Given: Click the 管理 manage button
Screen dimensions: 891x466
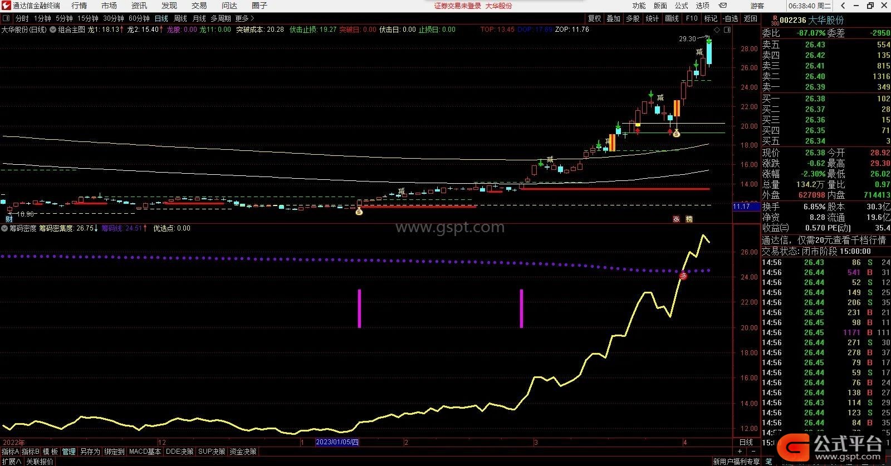Looking at the screenshot, I should [x=68, y=452].
